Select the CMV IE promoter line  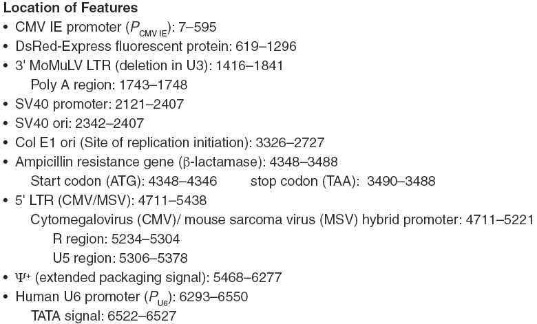pos(116,28)
